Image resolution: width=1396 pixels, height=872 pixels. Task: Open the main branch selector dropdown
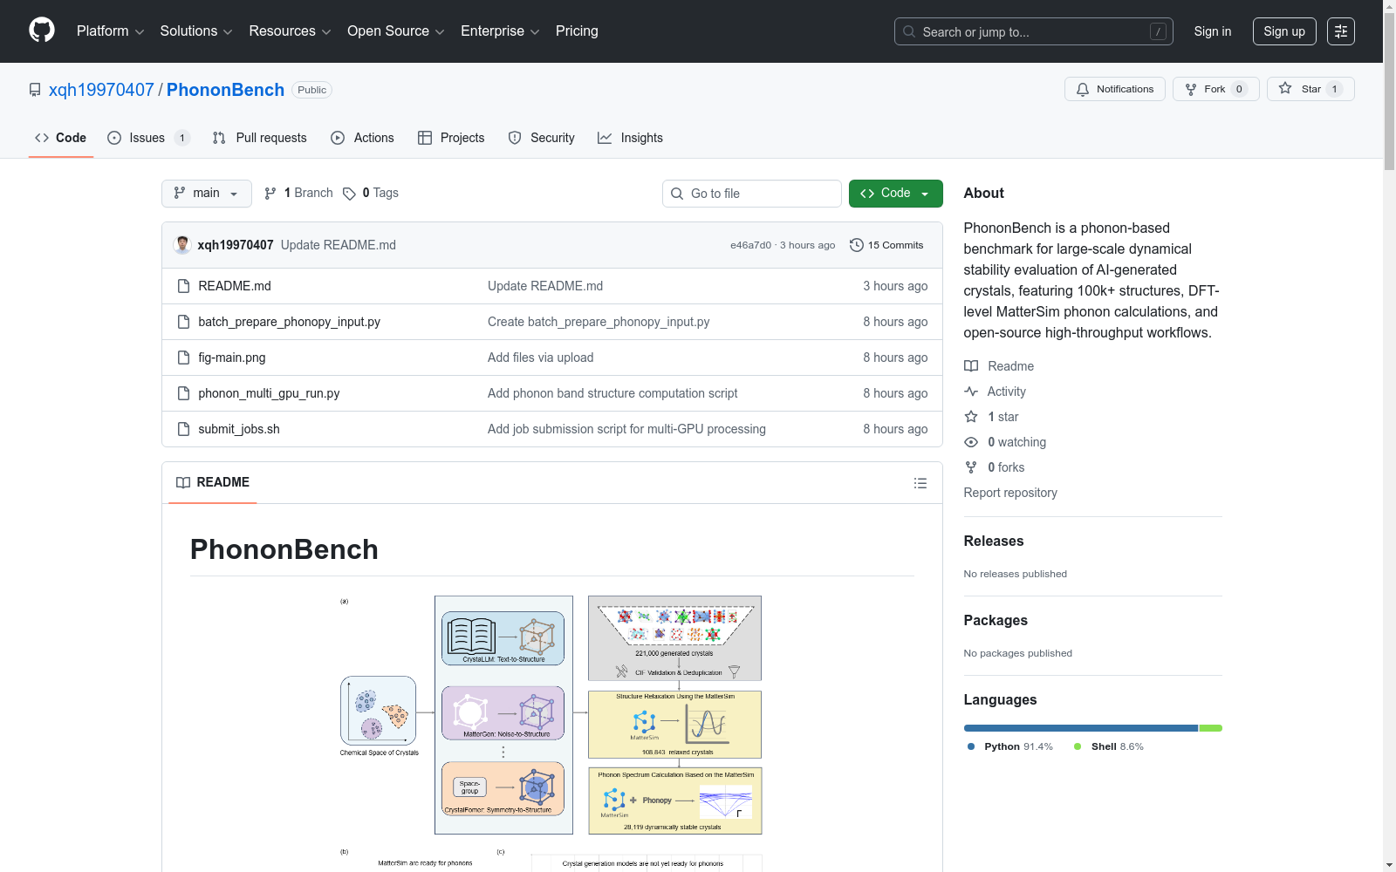(207, 194)
